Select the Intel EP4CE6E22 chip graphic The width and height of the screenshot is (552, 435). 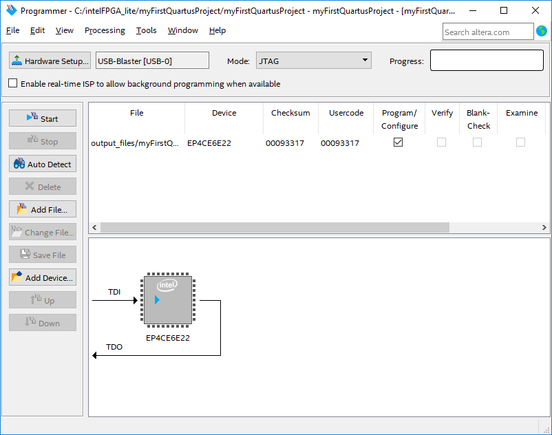pos(168,300)
